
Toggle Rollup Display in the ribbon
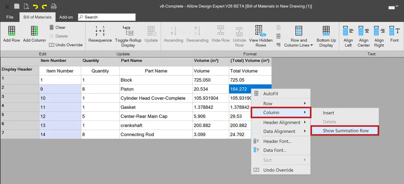click(x=128, y=36)
